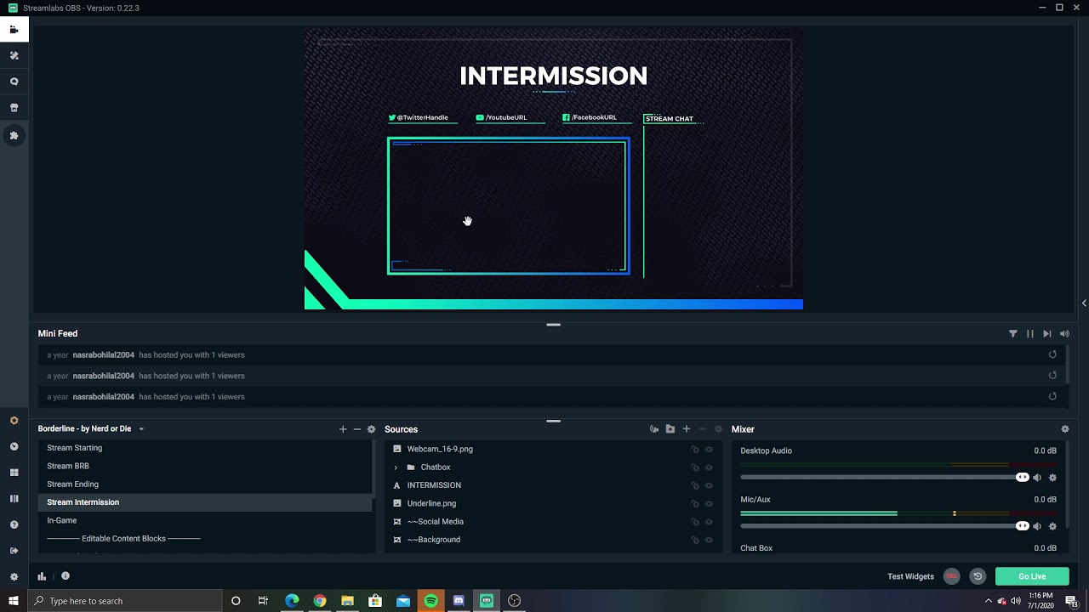
Task: Select the Stream Intermission scene
Action: pyautogui.click(x=205, y=502)
